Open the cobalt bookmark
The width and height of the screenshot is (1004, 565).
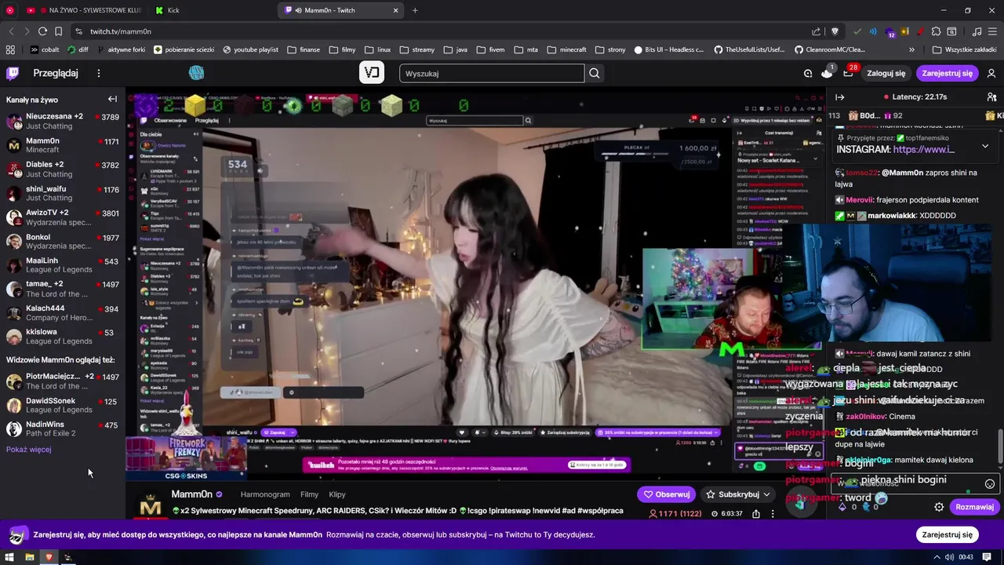point(45,49)
